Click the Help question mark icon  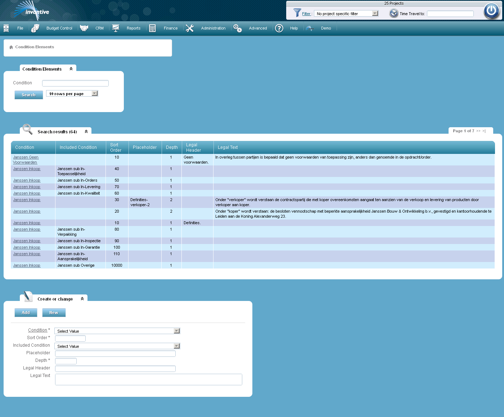[279, 28]
